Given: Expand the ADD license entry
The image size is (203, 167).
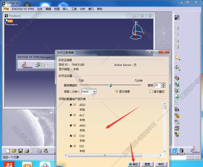Looking at the screenshot, I should point(71,105).
